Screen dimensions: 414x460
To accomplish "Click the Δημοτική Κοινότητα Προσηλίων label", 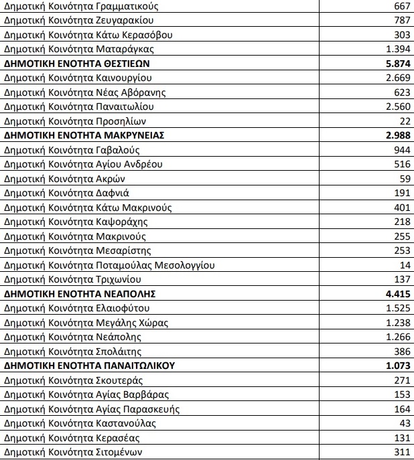I will (75, 121).
